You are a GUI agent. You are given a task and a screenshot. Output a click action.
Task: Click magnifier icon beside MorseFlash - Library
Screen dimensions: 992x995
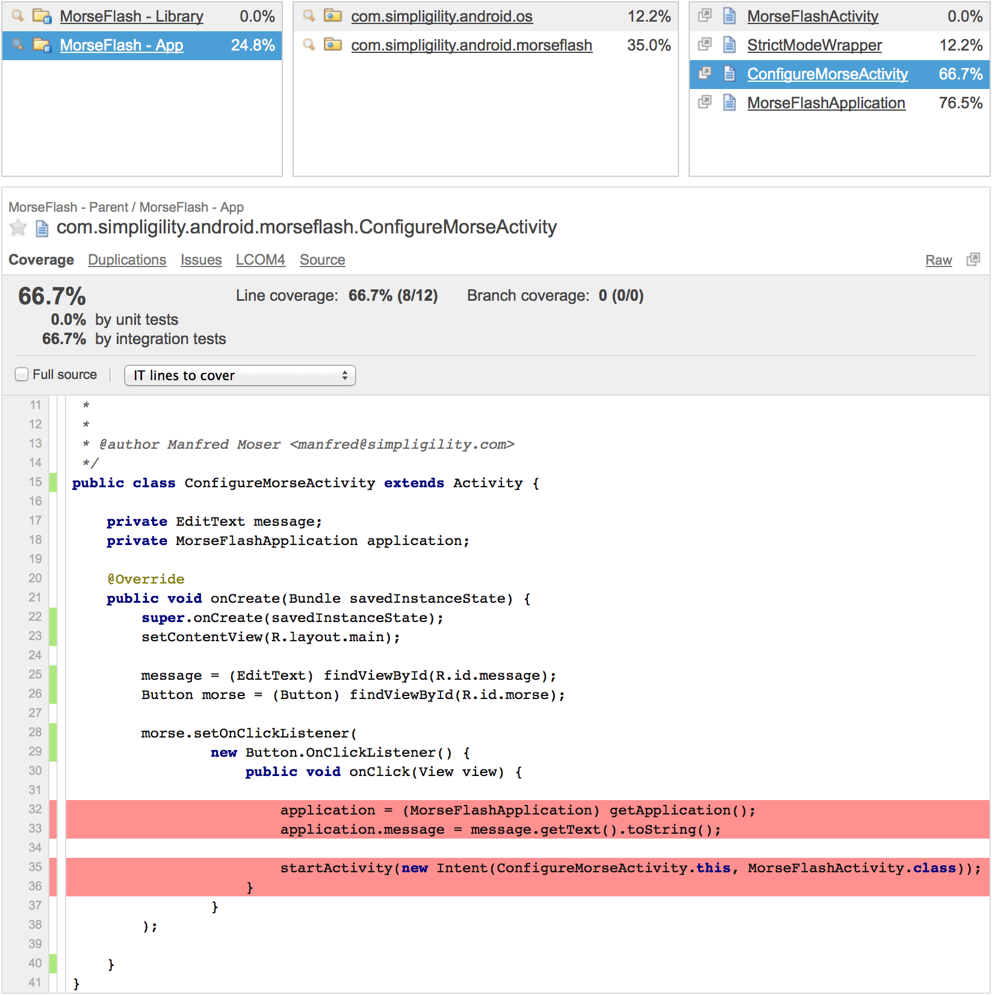17,16
